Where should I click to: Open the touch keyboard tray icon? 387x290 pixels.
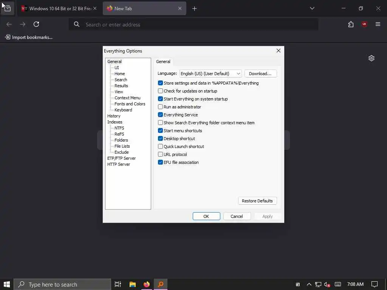point(338,284)
